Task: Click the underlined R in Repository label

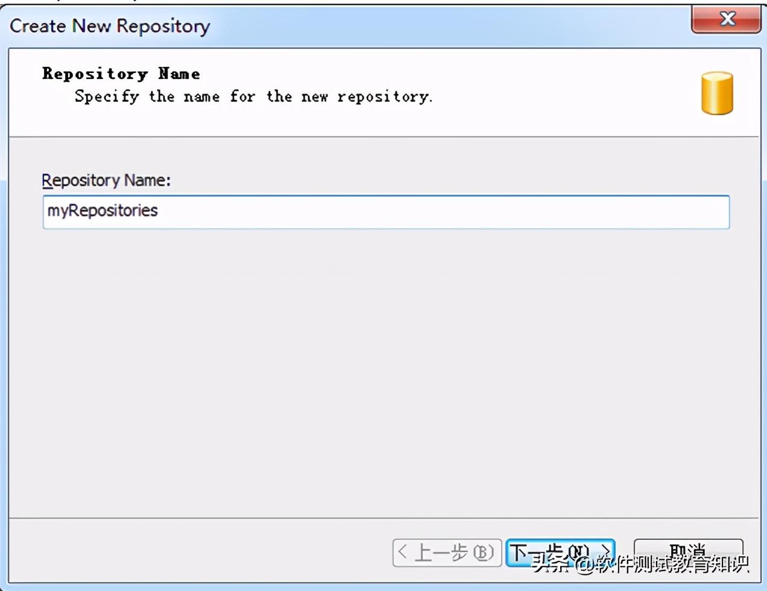Action: (x=47, y=180)
